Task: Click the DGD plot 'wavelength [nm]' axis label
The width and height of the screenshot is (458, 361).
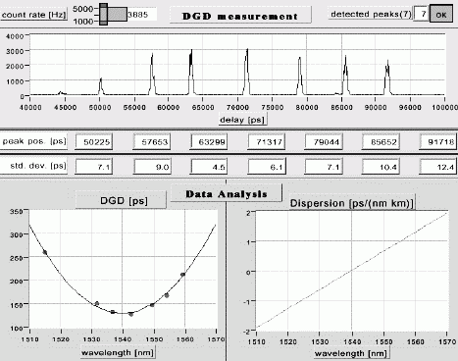Action: coord(118,353)
